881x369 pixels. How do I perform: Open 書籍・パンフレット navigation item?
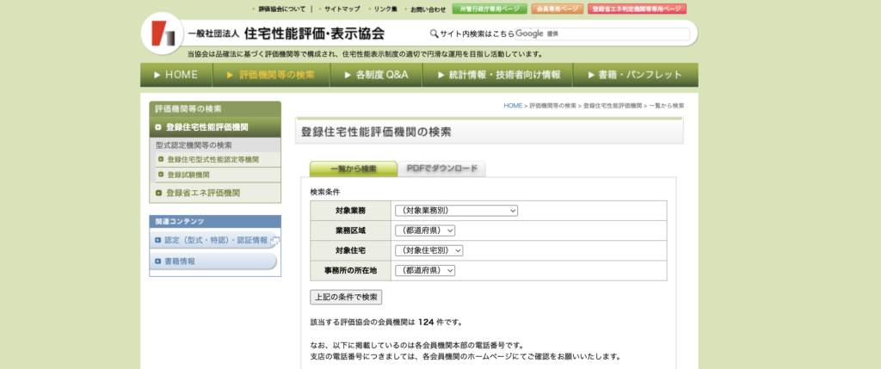[636, 75]
